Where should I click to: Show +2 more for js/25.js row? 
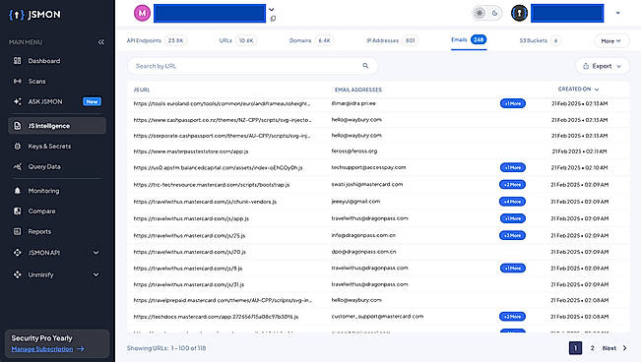tap(512, 235)
